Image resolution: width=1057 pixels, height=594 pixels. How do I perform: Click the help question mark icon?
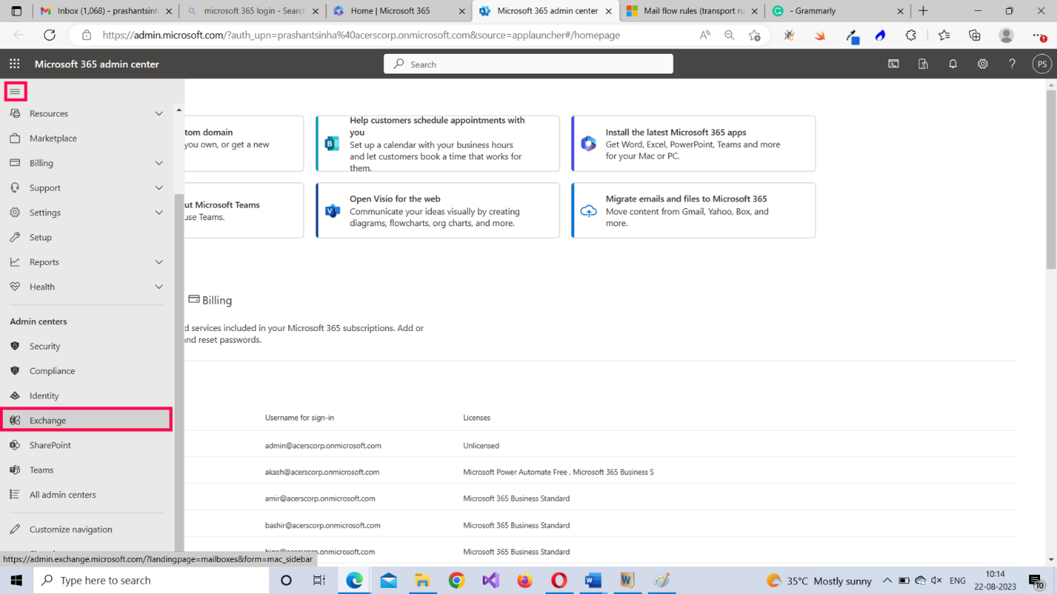tap(1012, 64)
